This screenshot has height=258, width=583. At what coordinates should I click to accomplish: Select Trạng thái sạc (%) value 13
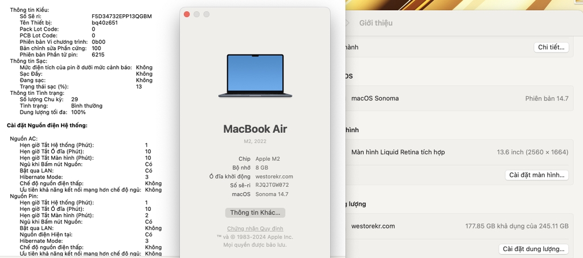pos(139,86)
